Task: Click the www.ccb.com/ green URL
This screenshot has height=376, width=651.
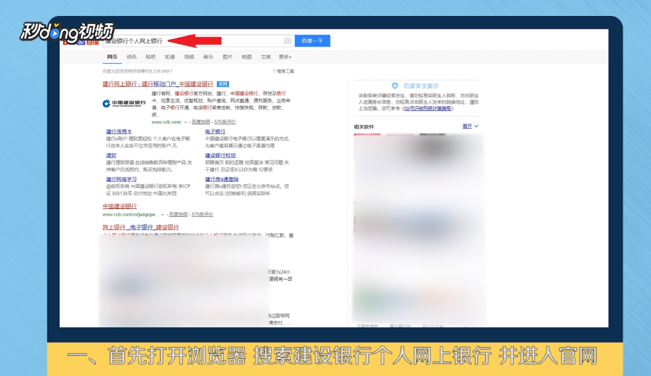Action: (166, 122)
